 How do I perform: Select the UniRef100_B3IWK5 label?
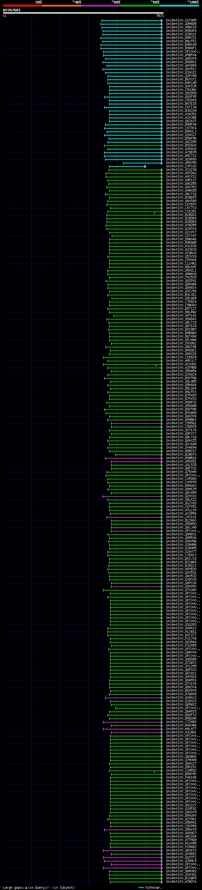click(181, 878)
